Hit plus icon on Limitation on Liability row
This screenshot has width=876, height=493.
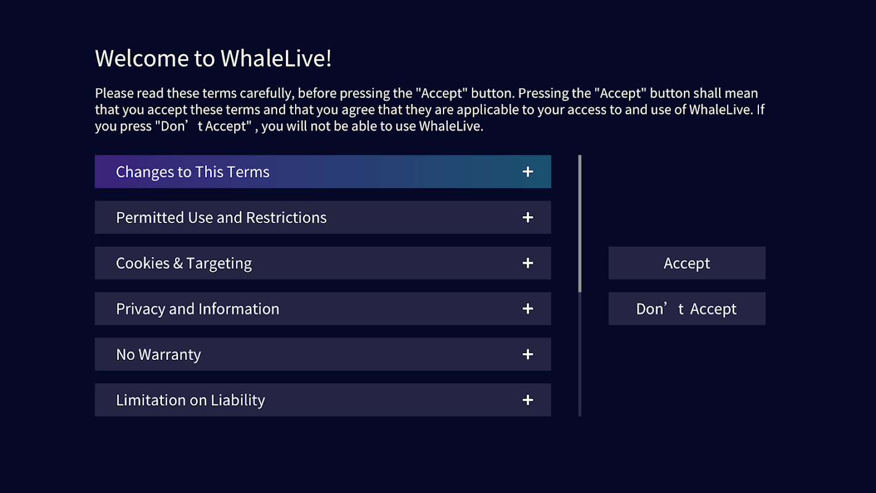point(527,400)
